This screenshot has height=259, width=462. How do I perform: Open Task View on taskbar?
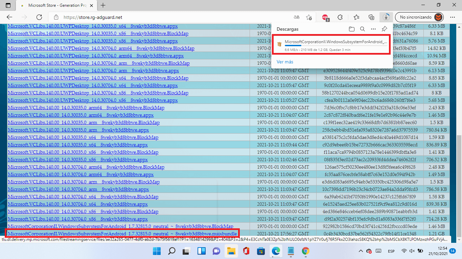tap(186, 251)
